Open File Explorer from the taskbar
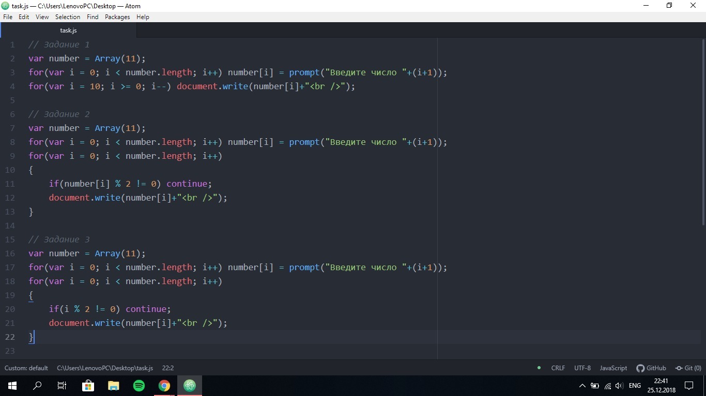Screen dimensions: 706x396 (x=114, y=386)
